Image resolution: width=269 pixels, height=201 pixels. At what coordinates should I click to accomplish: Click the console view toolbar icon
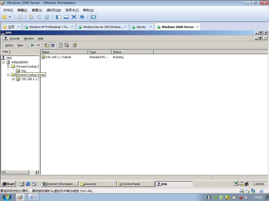[93, 17]
